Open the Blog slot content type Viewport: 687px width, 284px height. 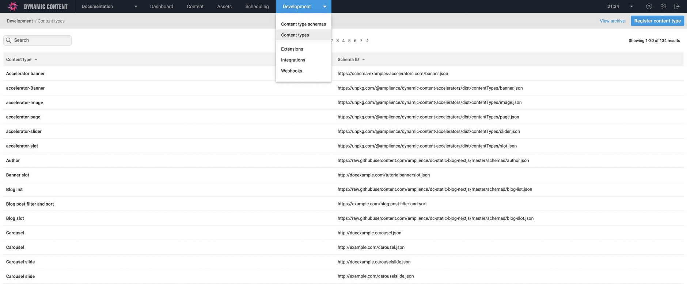(x=343, y=218)
